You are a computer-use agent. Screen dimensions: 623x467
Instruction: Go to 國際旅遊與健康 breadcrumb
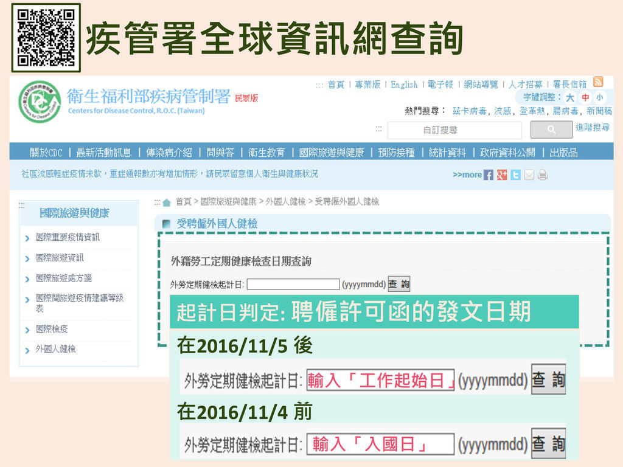click(229, 202)
